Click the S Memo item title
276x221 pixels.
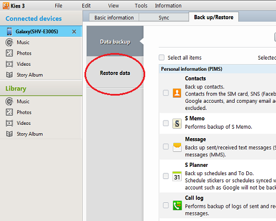[195, 118]
